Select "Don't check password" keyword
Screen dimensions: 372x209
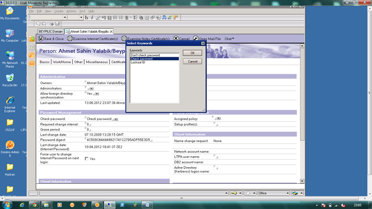pyautogui.click(x=154, y=55)
